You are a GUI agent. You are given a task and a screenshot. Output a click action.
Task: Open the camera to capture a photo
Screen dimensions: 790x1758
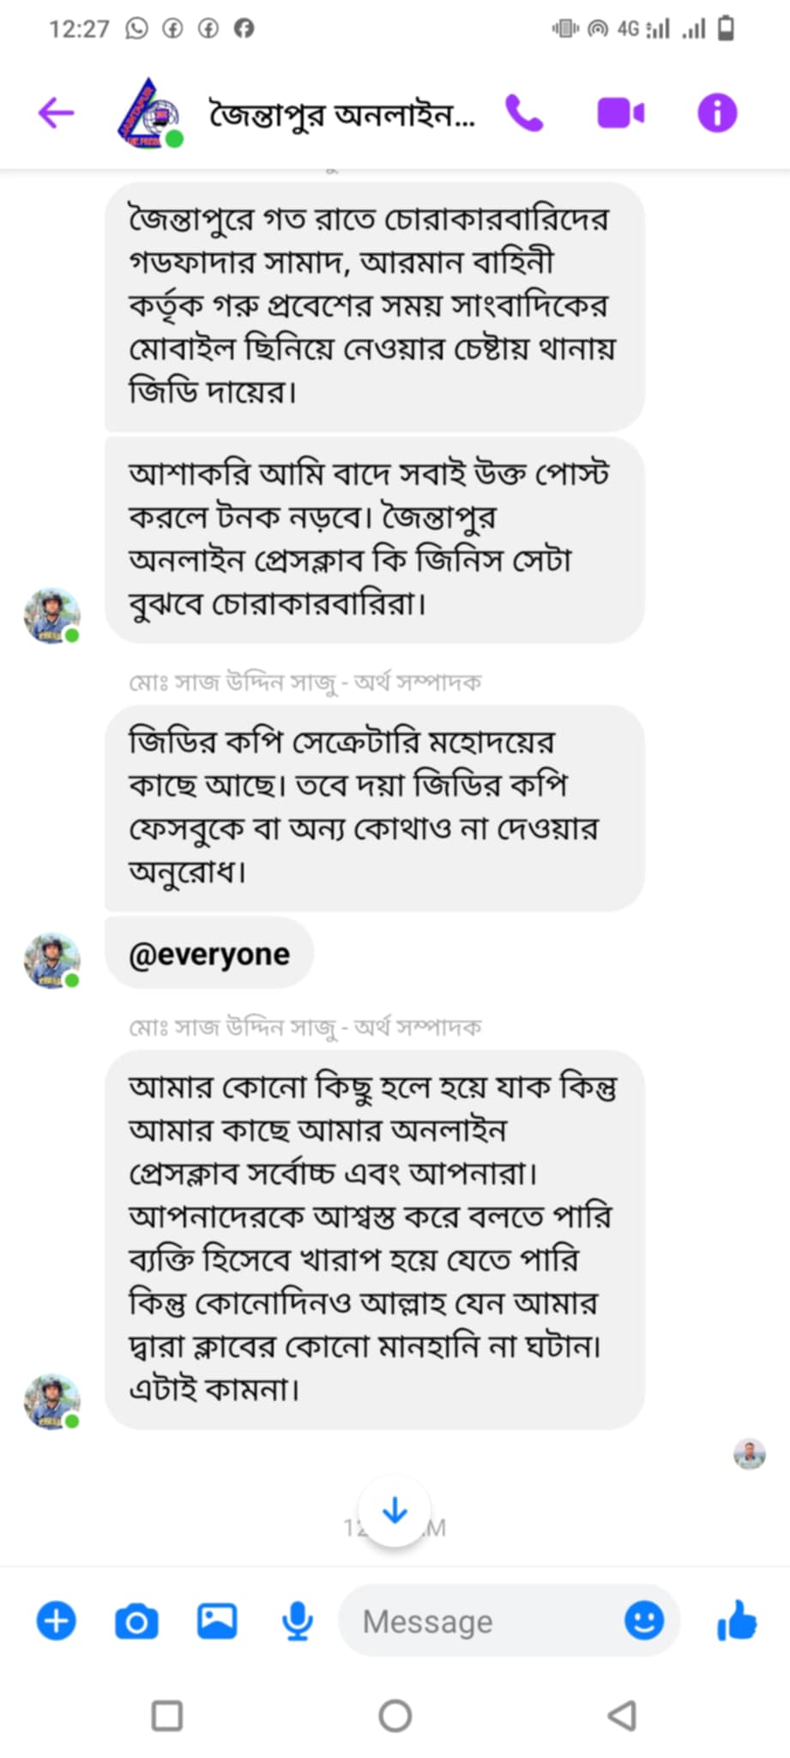(136, 1621)
